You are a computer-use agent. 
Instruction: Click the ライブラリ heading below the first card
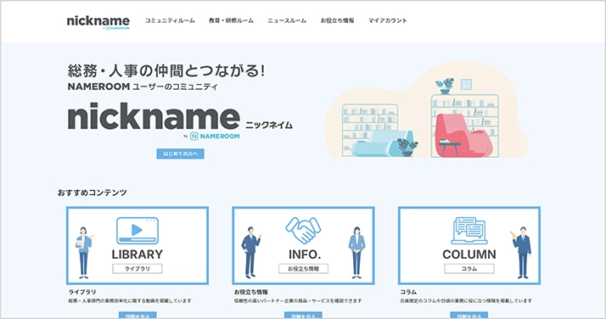point(82,292)
